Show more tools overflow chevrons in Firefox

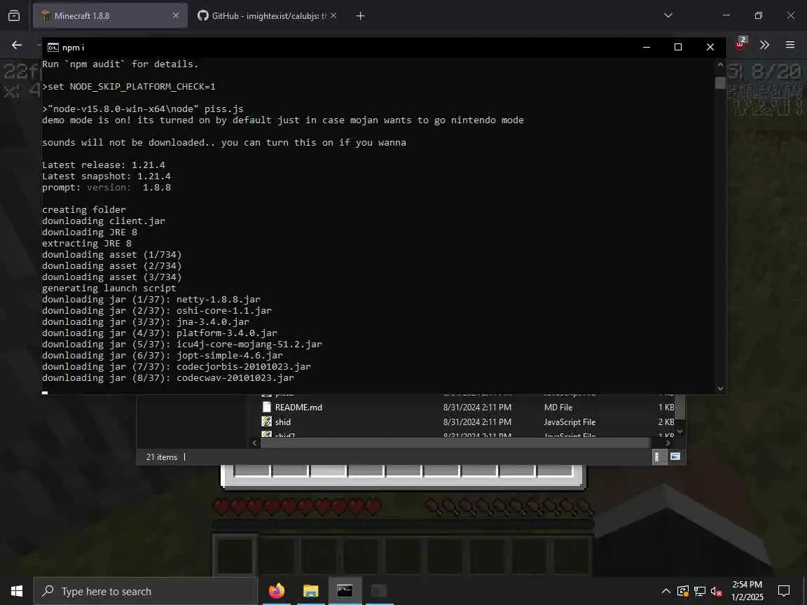pyautogui.click(x=764, y=46)
